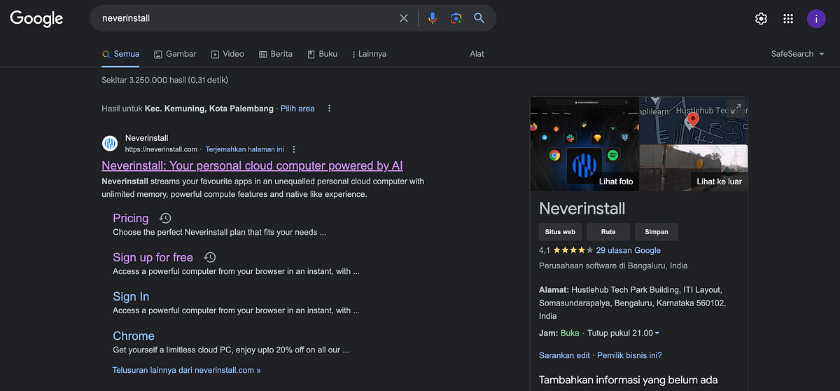Click the magnifier search icon
This screenshot has width=840, height=391.
coord(479,18)
